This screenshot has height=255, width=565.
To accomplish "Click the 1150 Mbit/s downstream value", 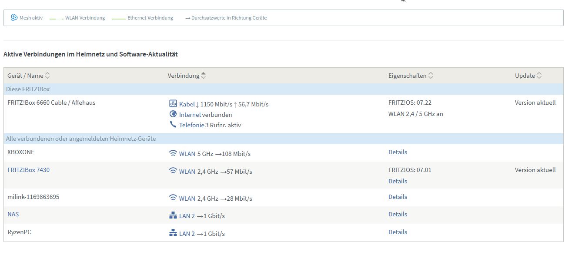I will 216,104.
